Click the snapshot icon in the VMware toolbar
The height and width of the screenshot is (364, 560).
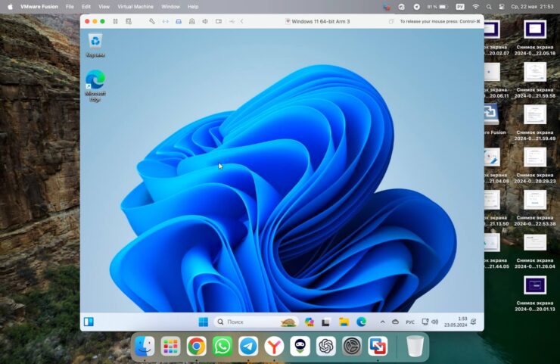[x=129, y=21]
